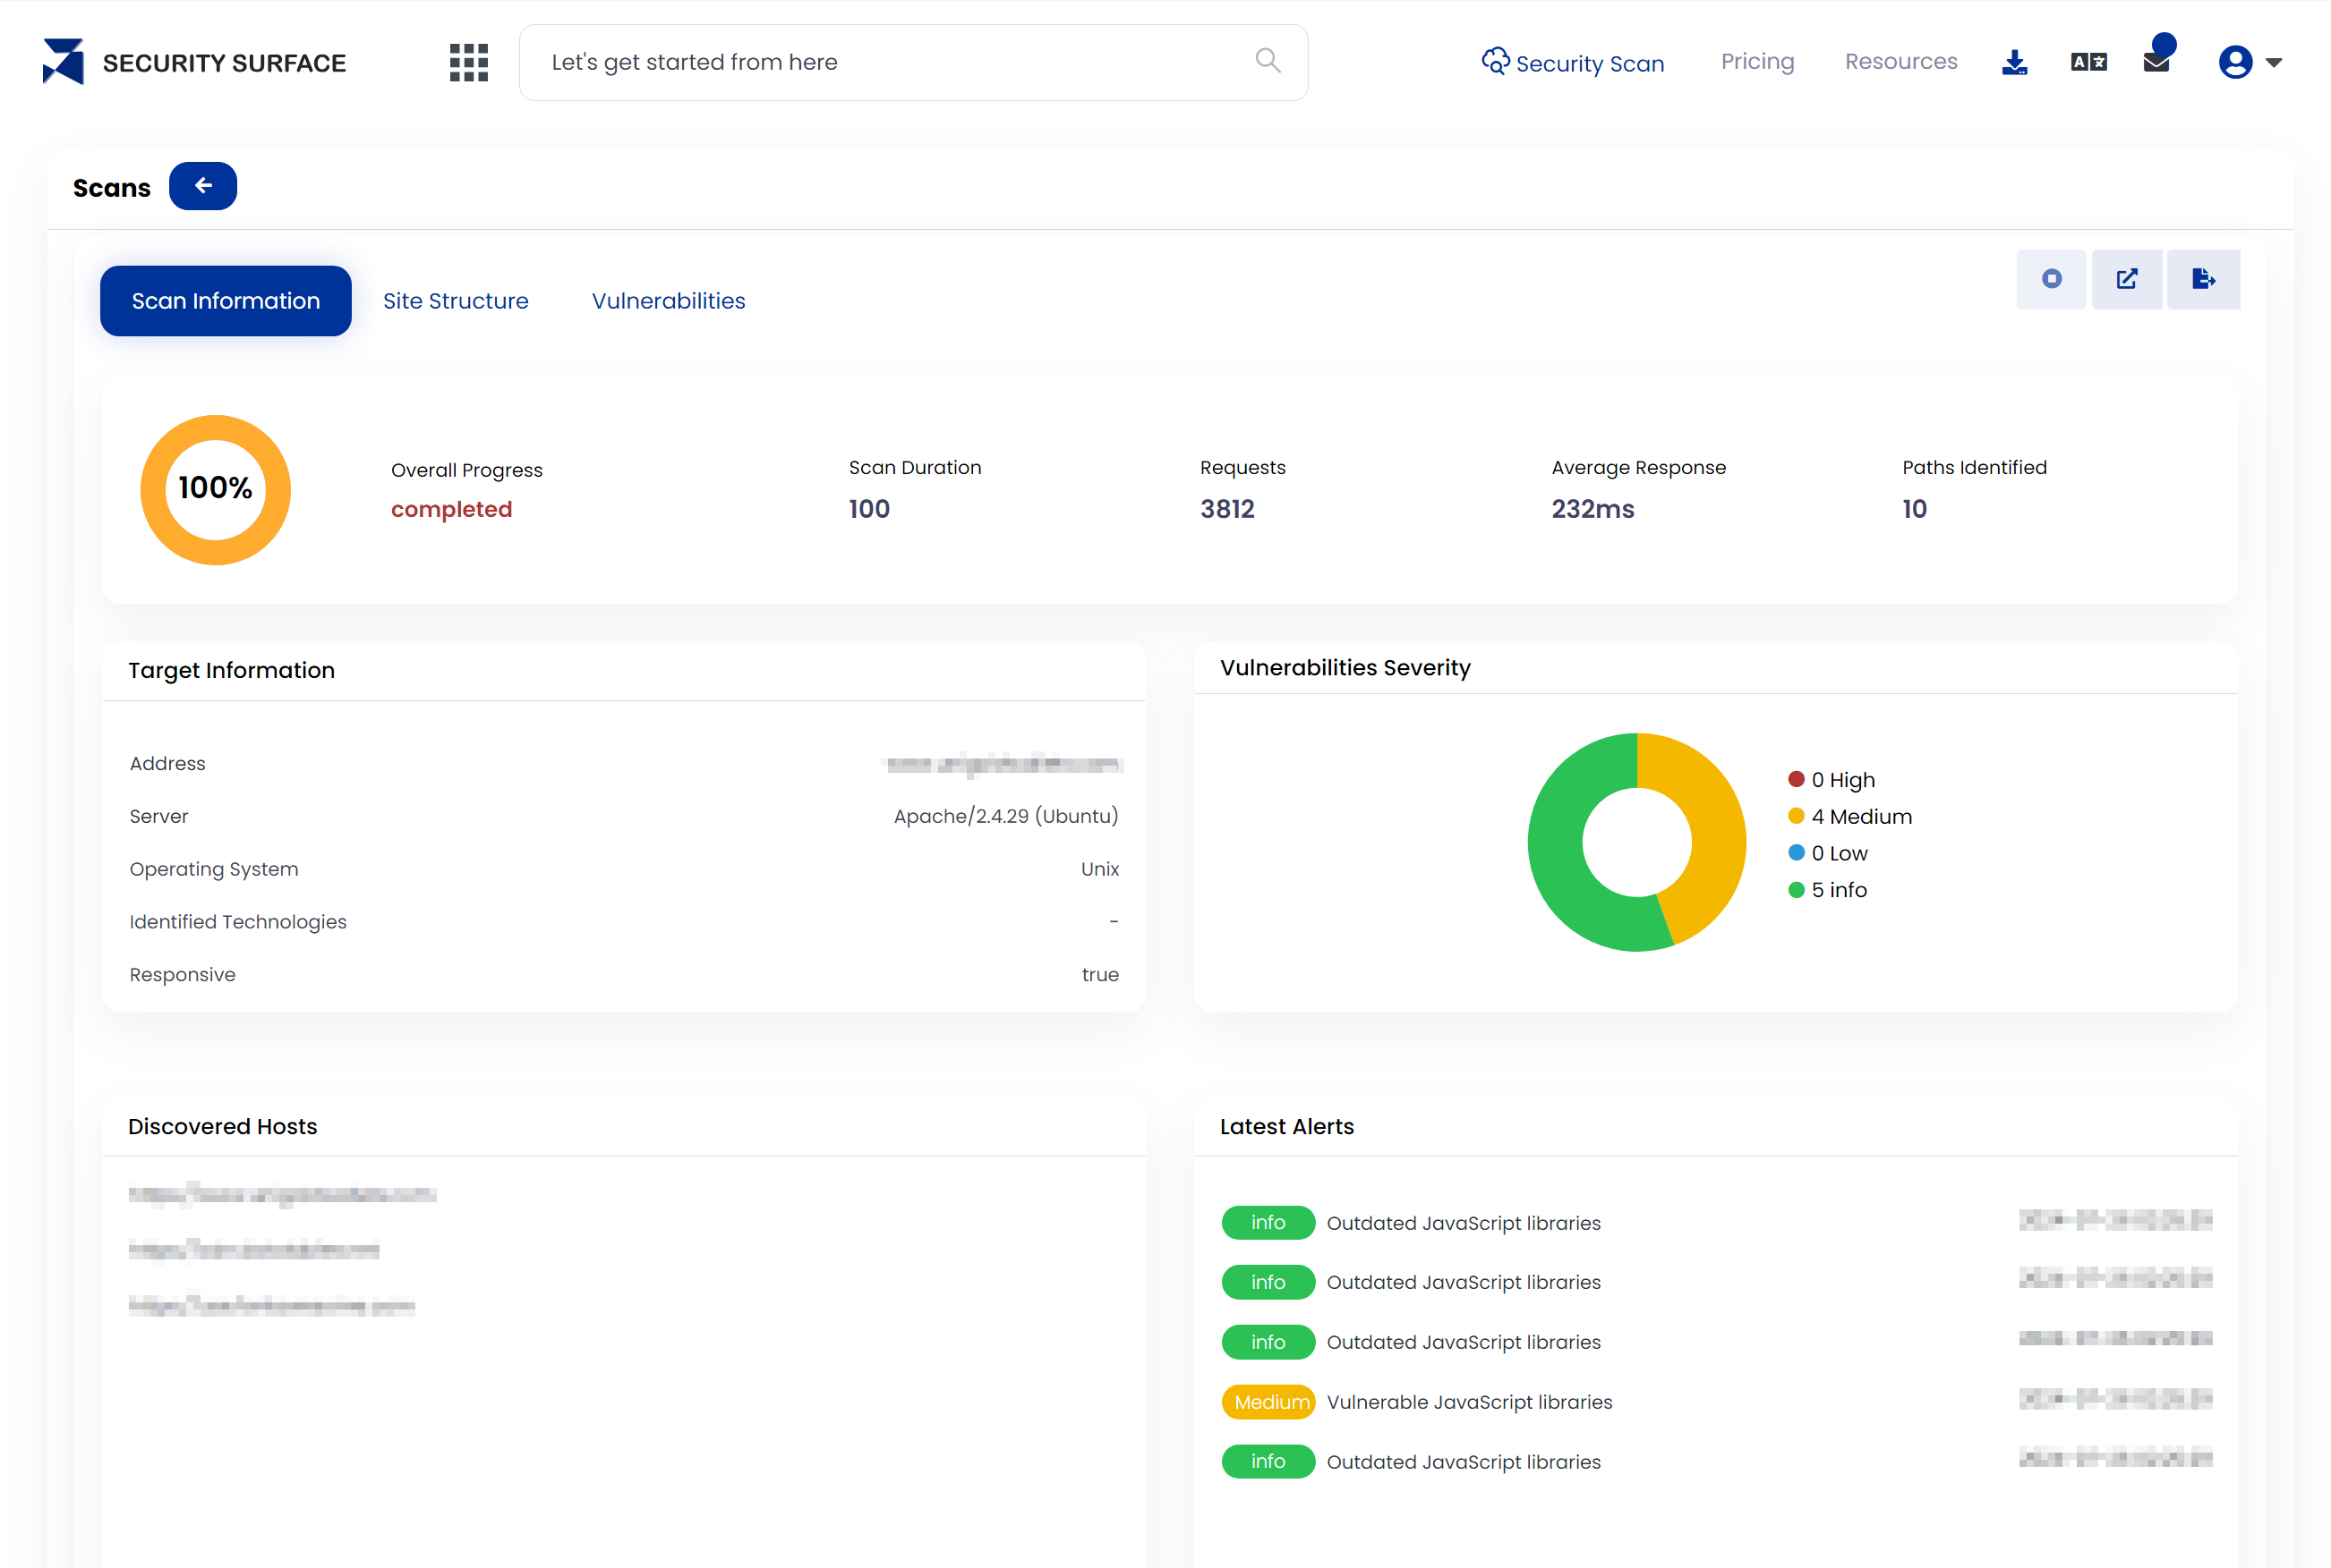The height and width of the screenshot is (1568, 2331).
Task: Toggle the '0 High' legend entry
Action: coord(1831,780)
